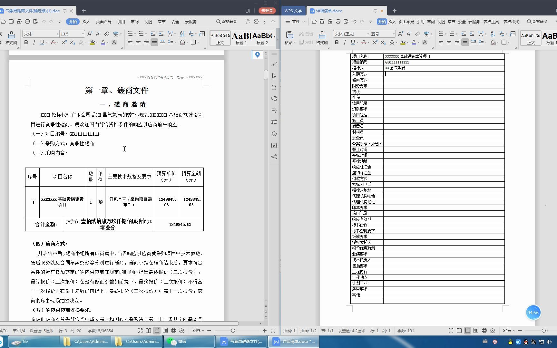Viewport: 557px width, 348px height.
Task: Toggle Underline in left window toolbar
Action: tap(42, 43)
